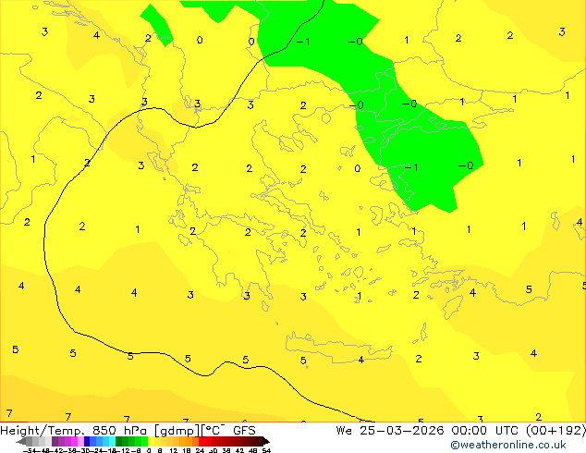Click the dark green legend swatch
This screenshot has width=586, height=453.
(x=119, y=441)
